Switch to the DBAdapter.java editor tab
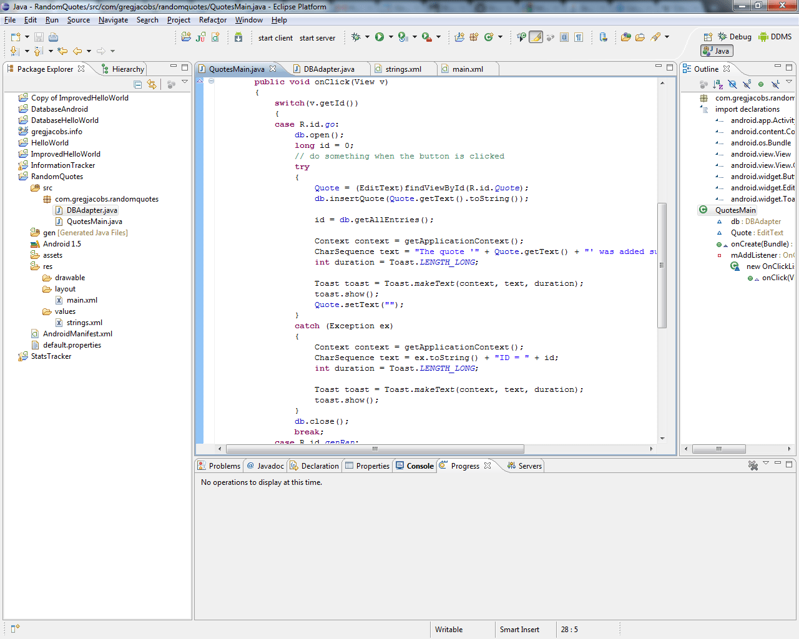The height and width of the screenshot is (639, 799). click(x=328, y=69)
